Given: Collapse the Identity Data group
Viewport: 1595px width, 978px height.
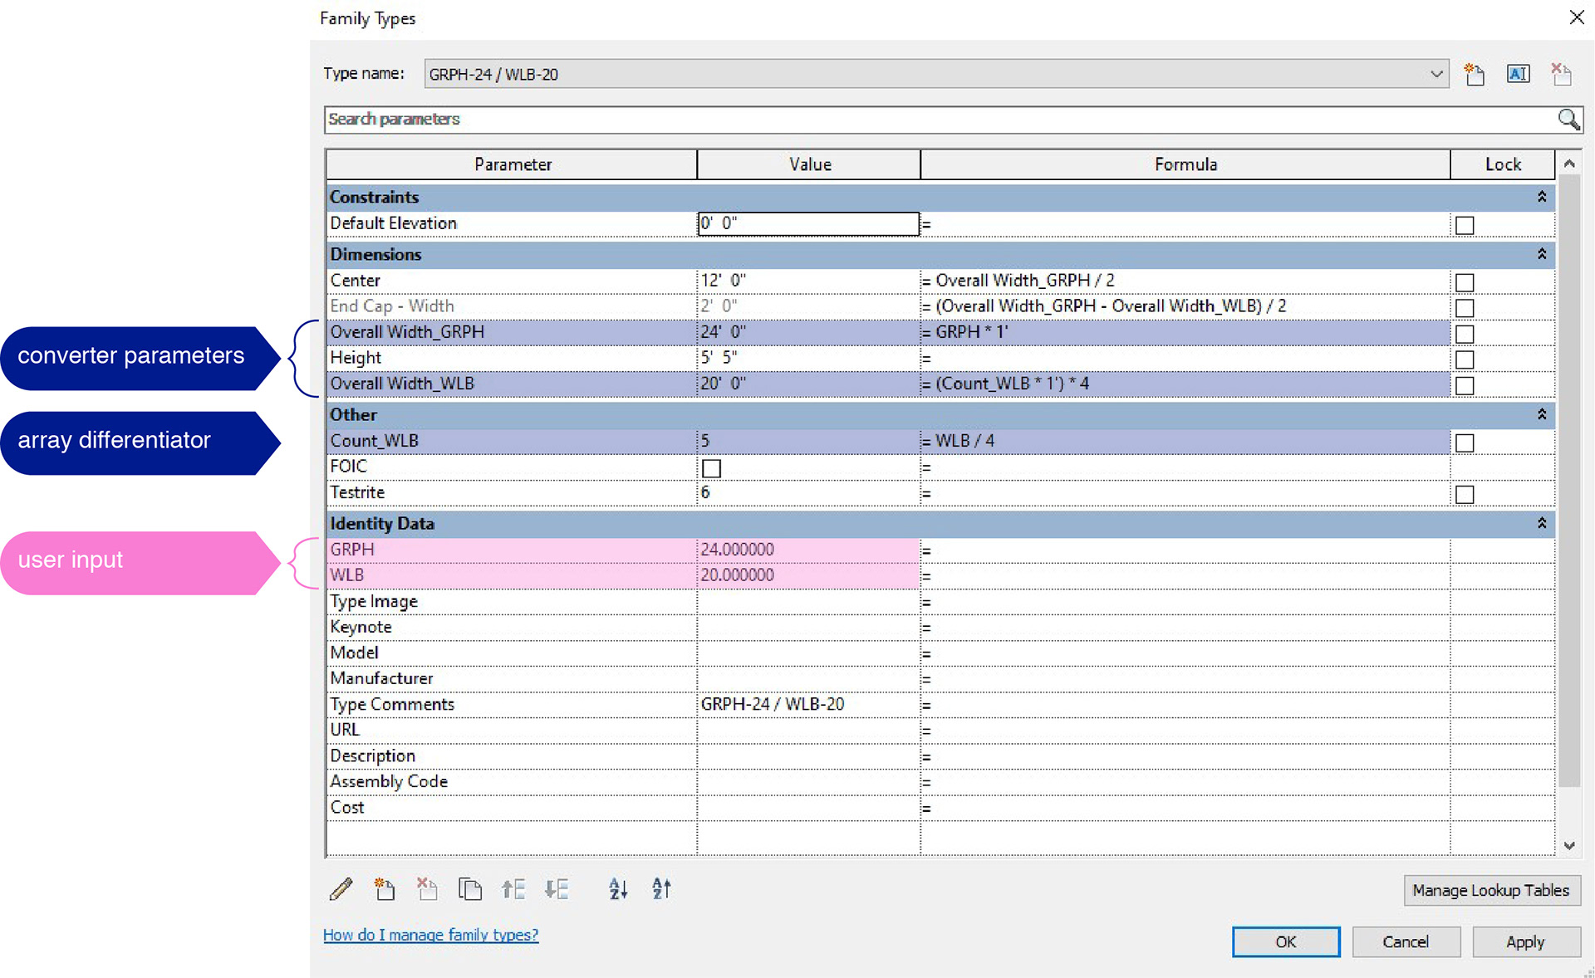Looking at the screenshot, I should [x=1542, y=523].
